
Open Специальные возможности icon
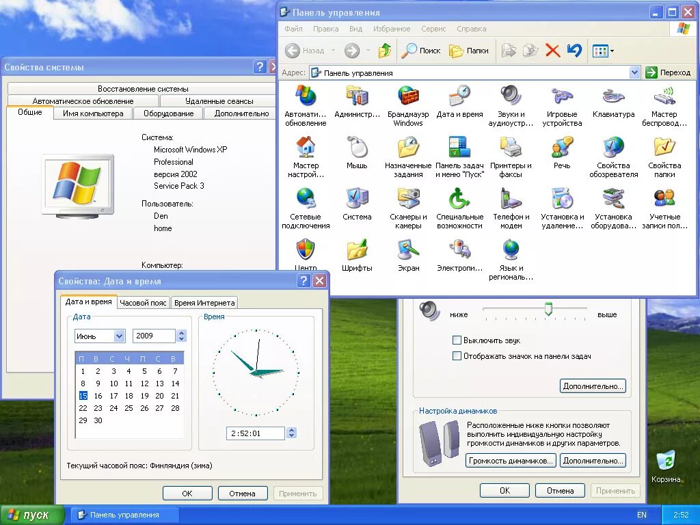[x=459, y=208]
